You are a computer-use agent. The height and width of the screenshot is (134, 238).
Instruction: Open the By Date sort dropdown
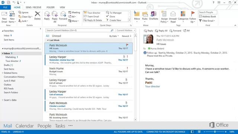[114, 36]
